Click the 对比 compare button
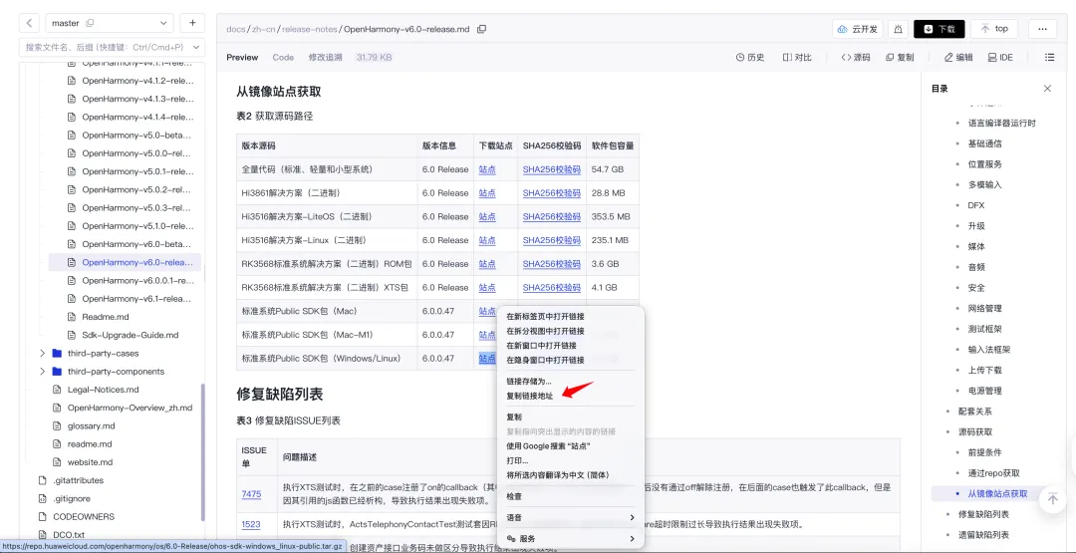 797,58
